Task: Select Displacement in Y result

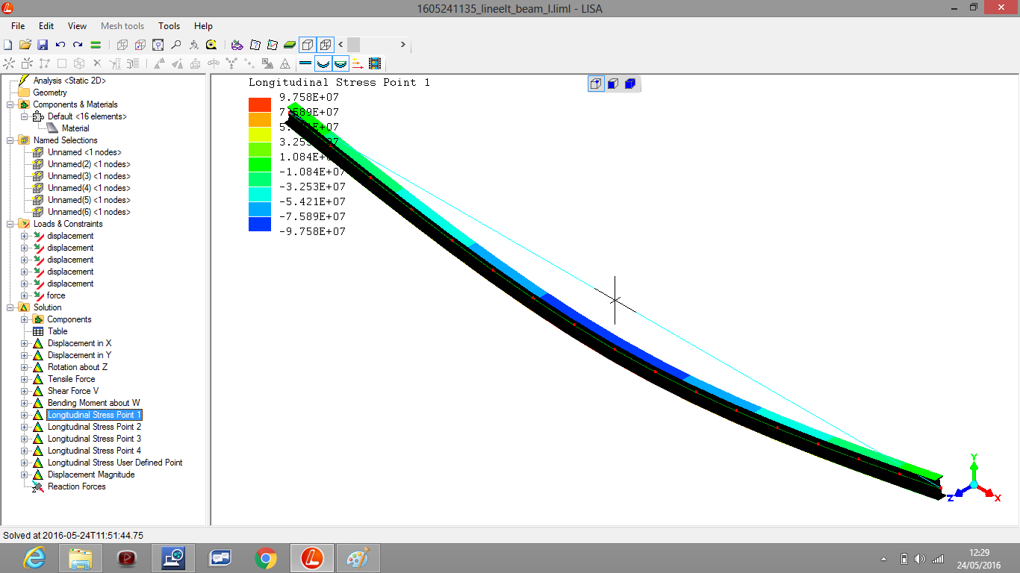Action: [79, 355]
